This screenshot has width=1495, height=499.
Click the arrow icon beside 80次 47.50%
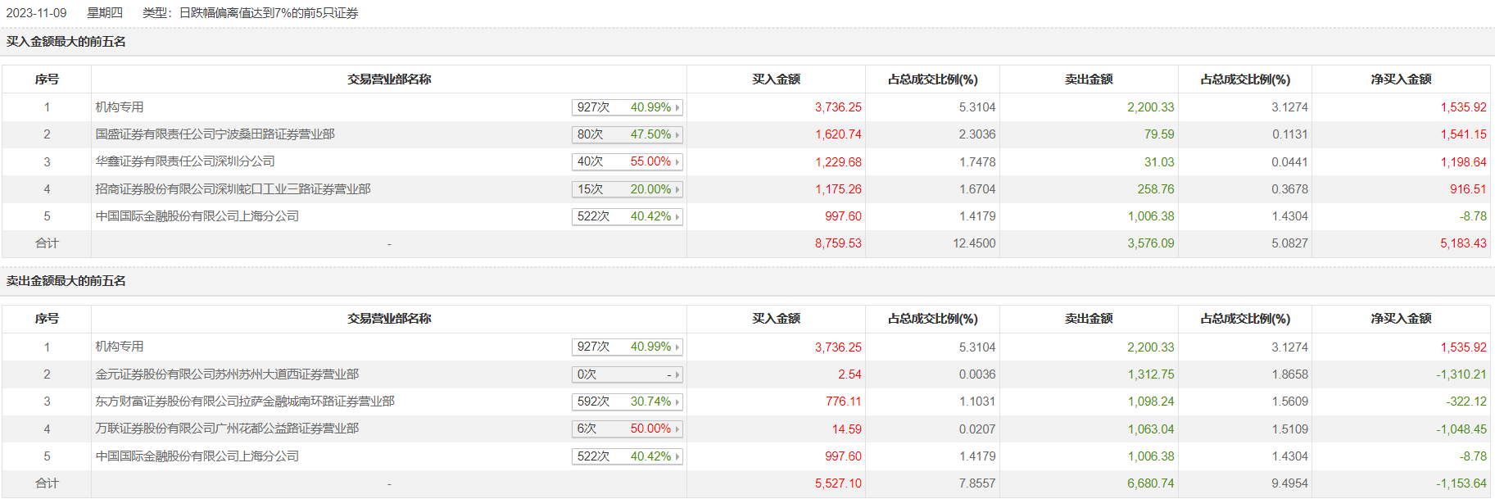(x=677, y=135)
